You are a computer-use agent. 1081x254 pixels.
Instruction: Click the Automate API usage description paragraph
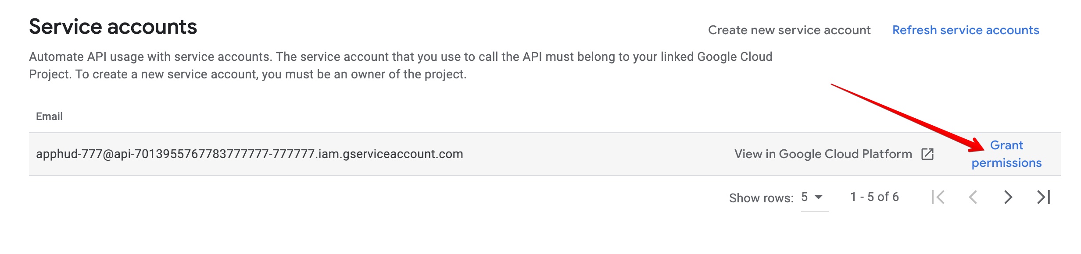pyautogui.click(x=401, y=66)
